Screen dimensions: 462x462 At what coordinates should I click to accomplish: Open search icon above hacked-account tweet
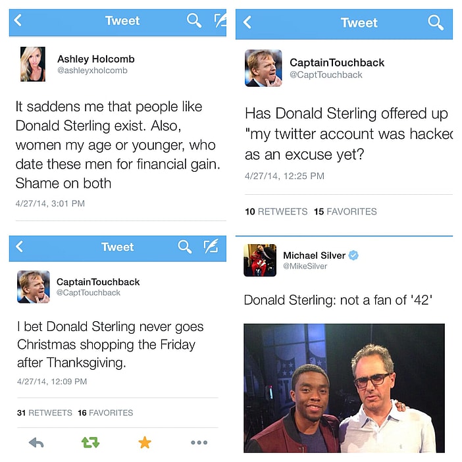[x=436, y=22]
